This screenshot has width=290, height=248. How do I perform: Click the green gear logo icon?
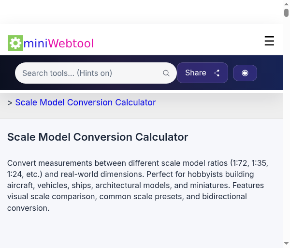(15, 43)
